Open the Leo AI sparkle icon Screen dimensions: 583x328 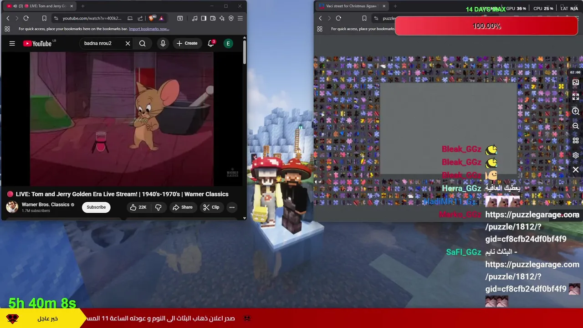(222, 18)
